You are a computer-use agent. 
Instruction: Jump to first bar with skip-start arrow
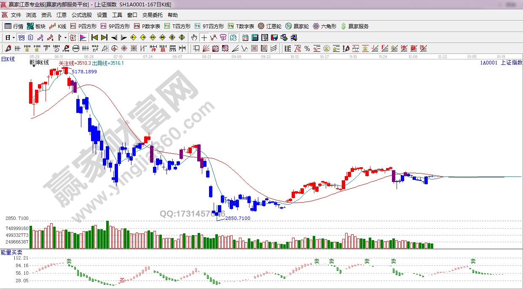(x=94, y=37)
